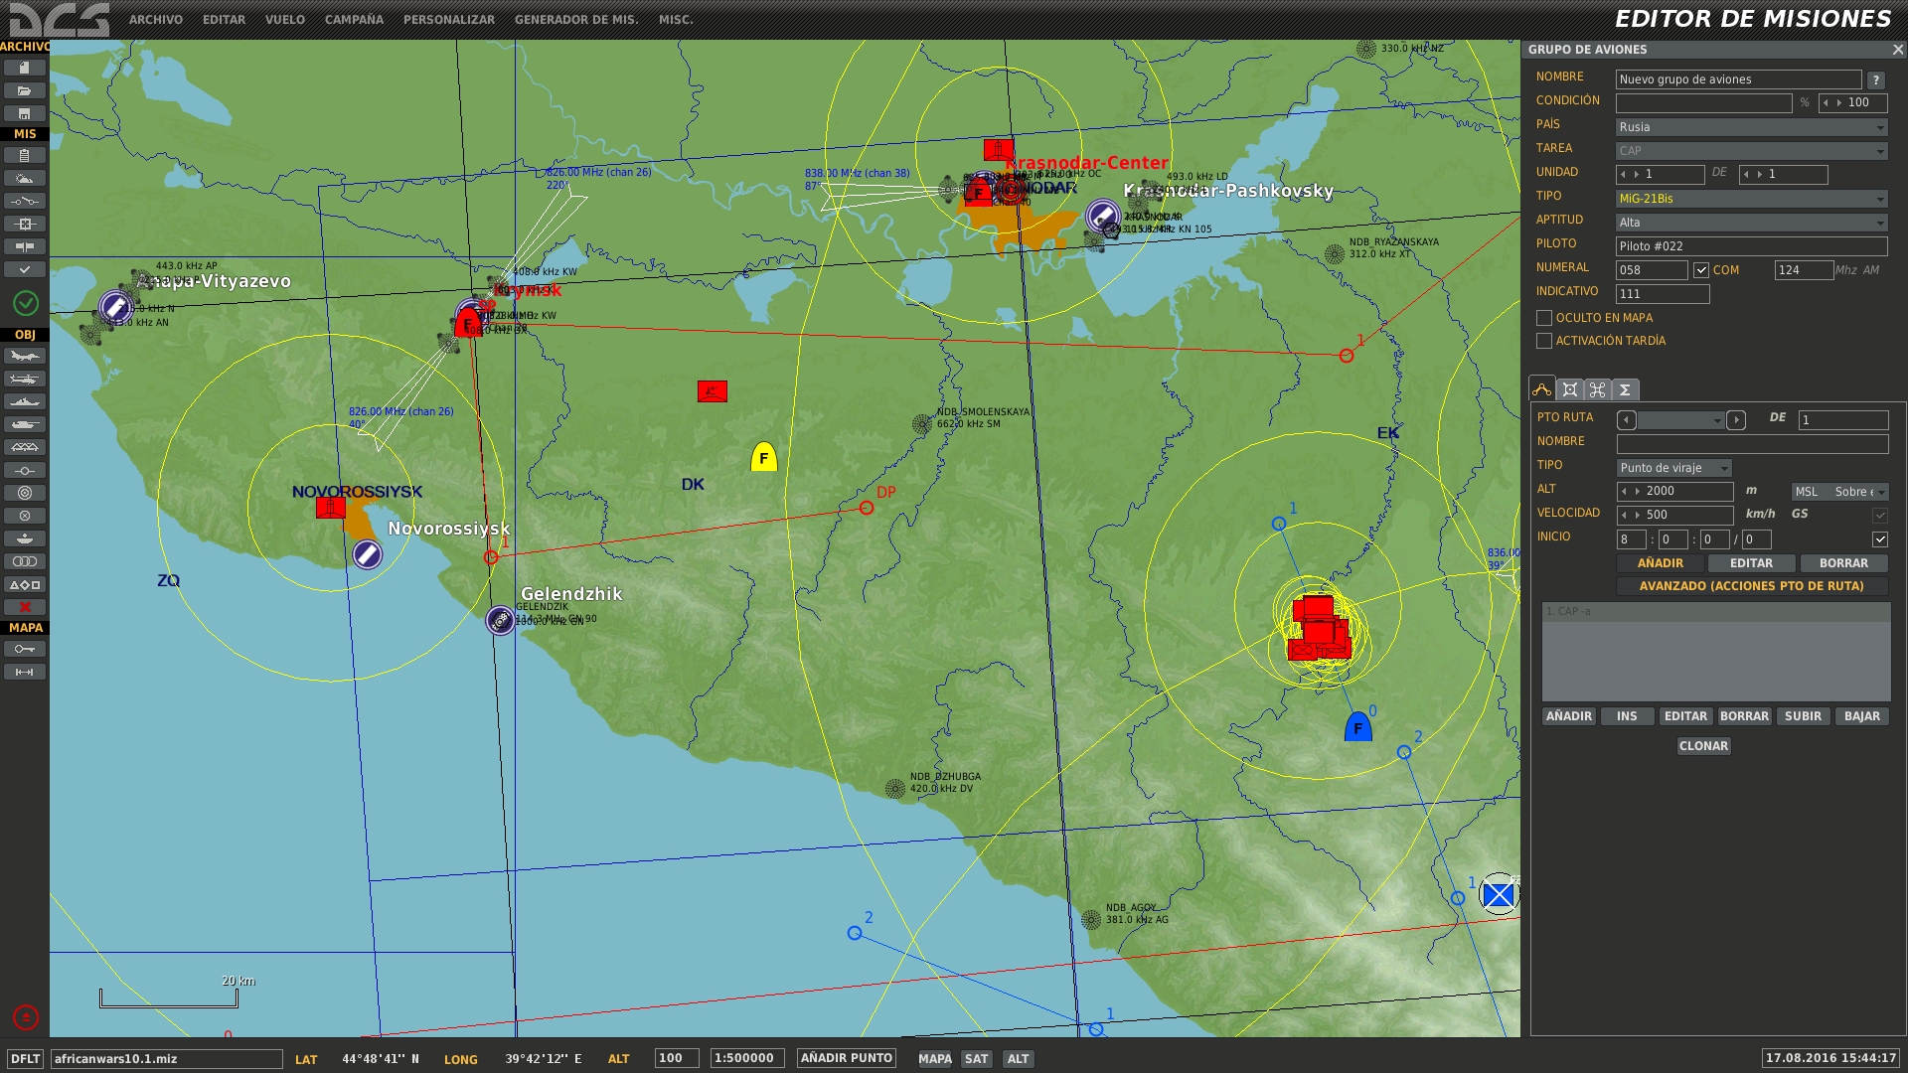Viewport: 1908px width, 1073px height.
Task: Open the CAMPAÑA menu
Action: (x=354, y=20)
